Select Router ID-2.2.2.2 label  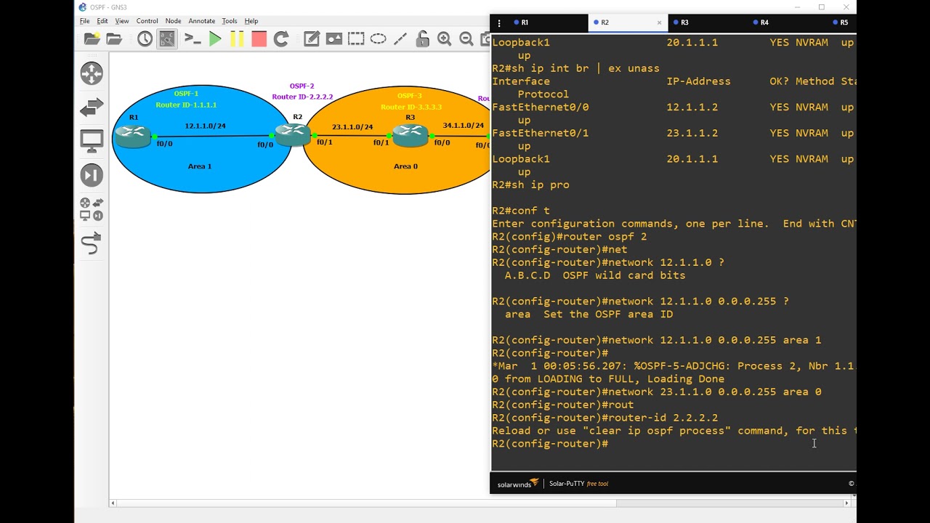pos(302,97)
